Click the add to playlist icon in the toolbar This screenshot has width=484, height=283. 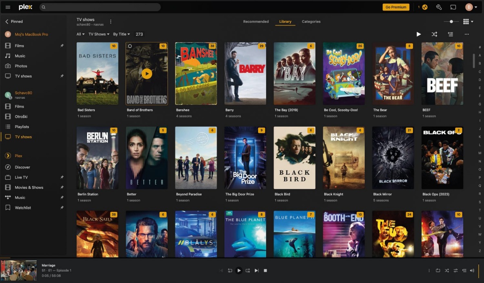pyautogui.click(x=450, y=34)
